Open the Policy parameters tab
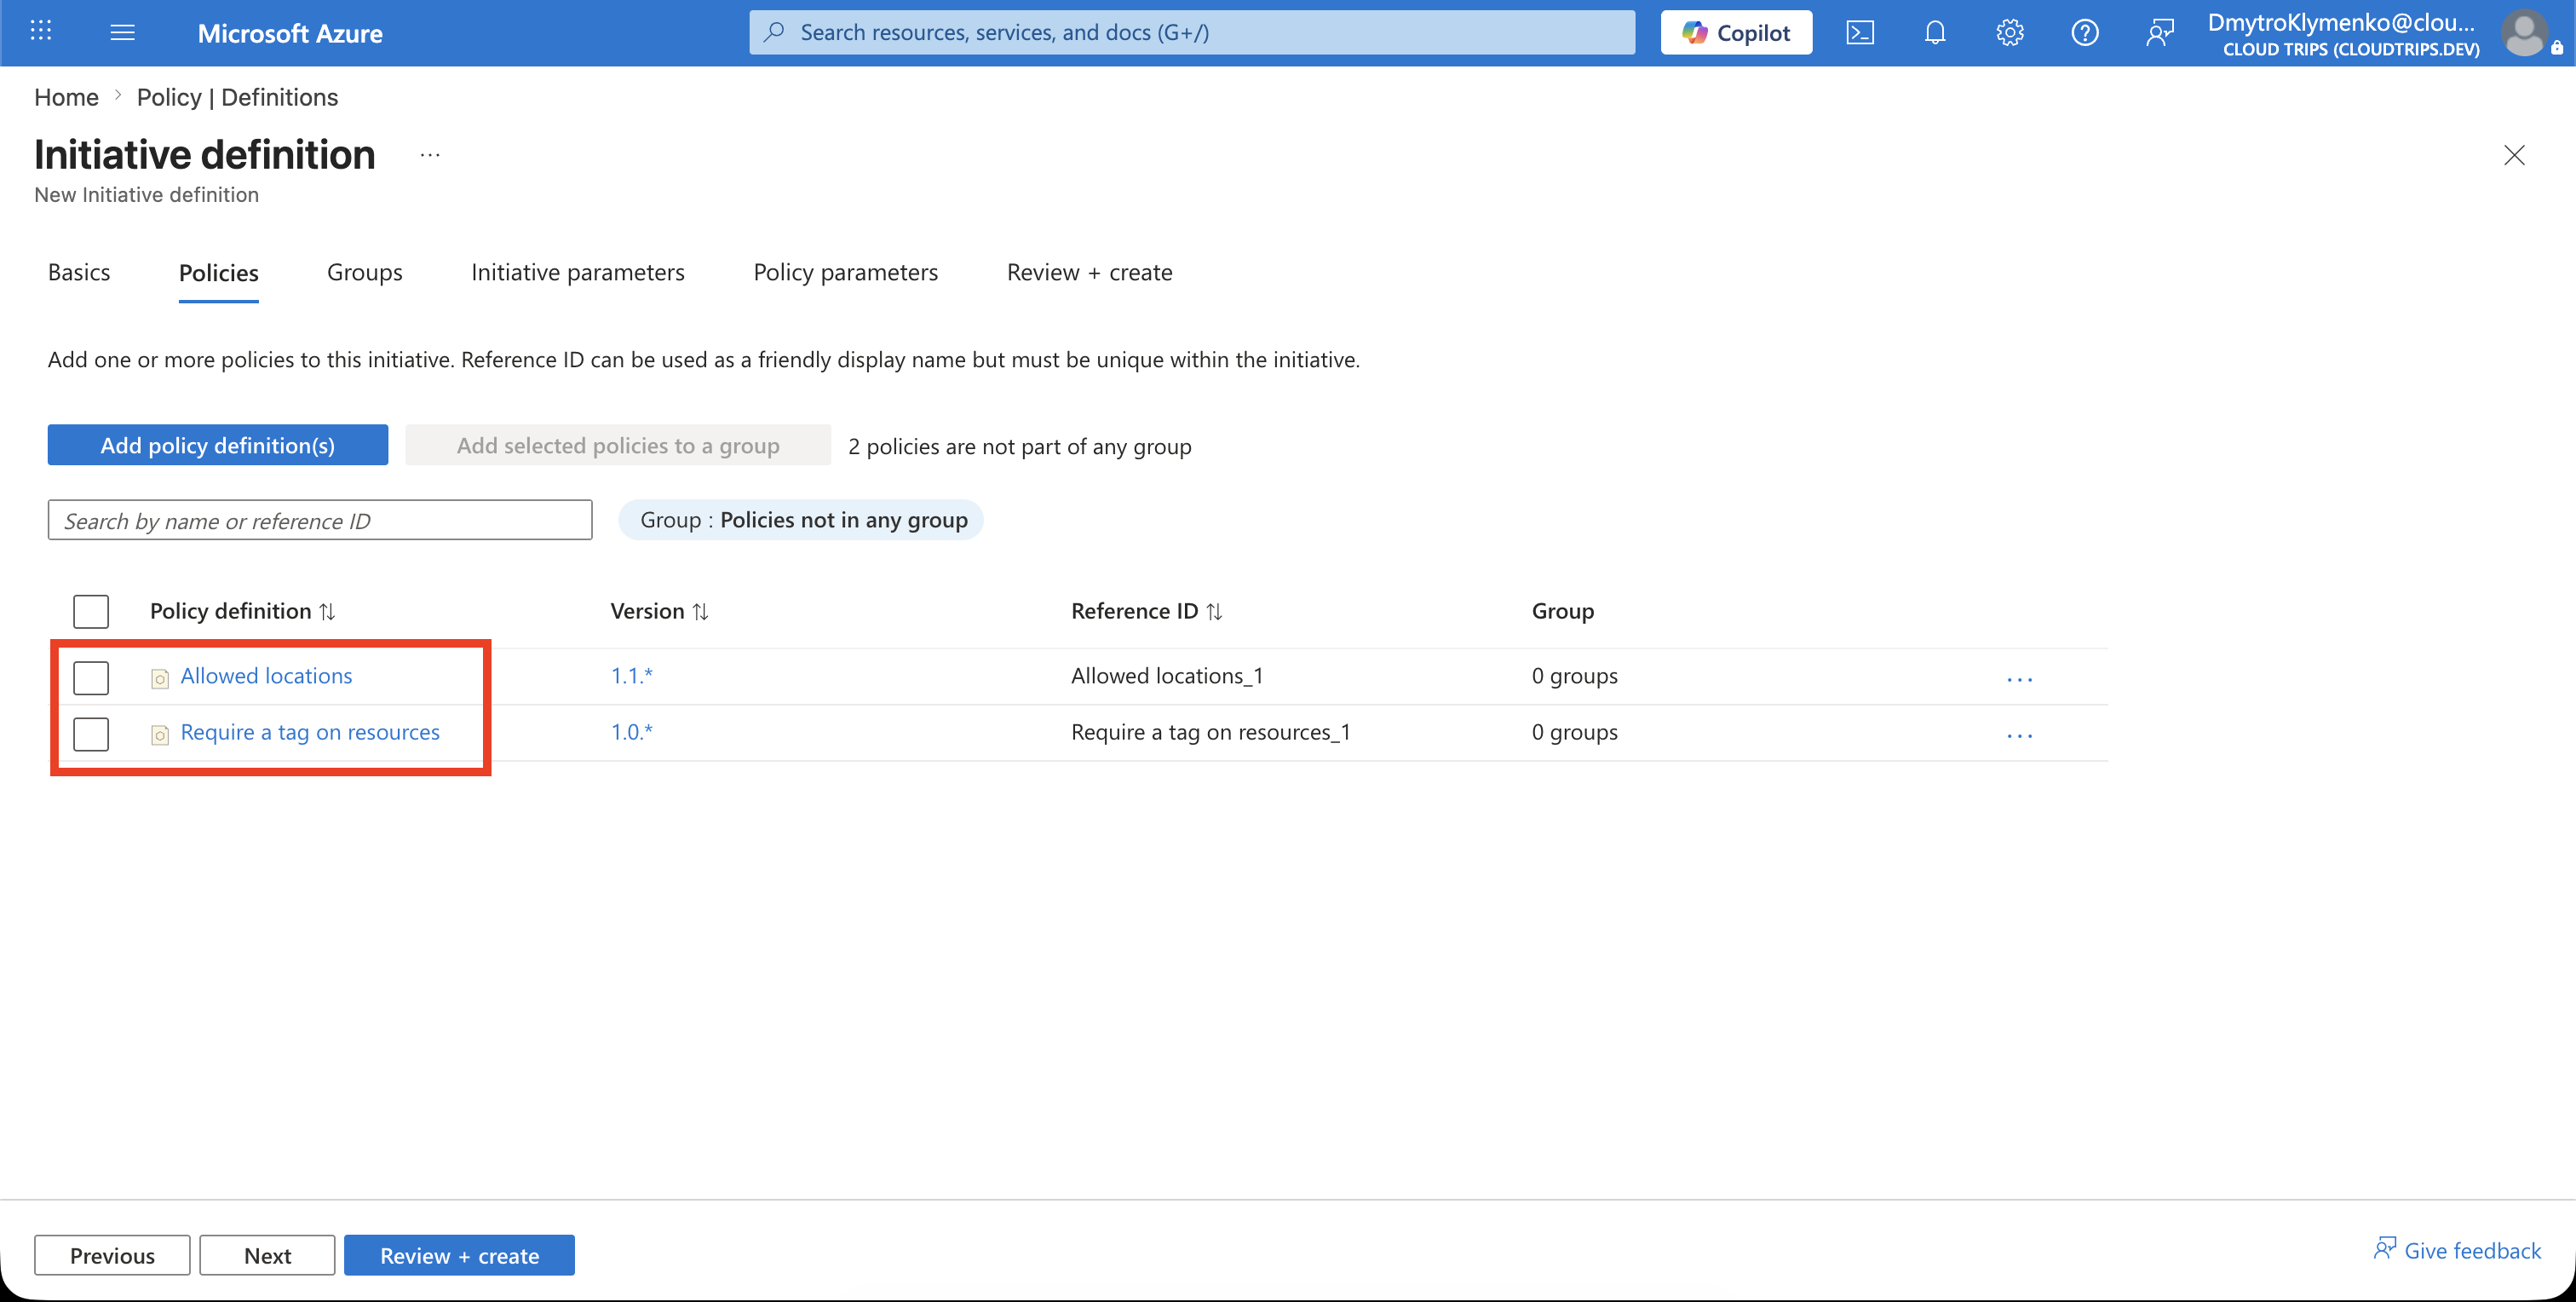This screenshot has width=2576, height=1302. (845, 272)
